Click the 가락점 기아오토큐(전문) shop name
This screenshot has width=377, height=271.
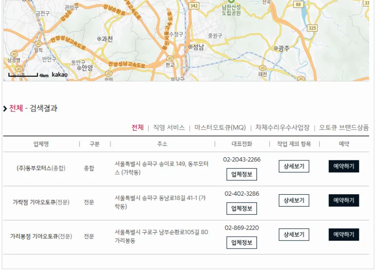pyautogui.click(x=41, y=202)
